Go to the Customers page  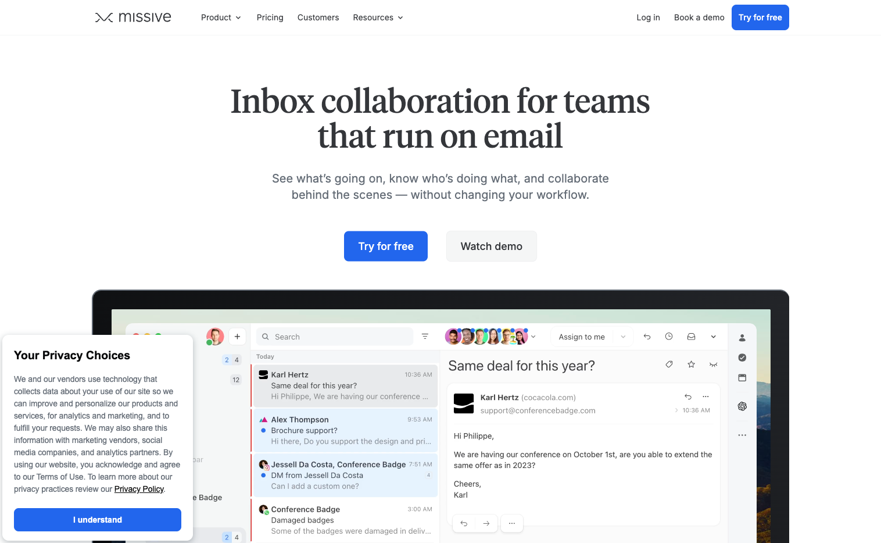coord(318,17)
